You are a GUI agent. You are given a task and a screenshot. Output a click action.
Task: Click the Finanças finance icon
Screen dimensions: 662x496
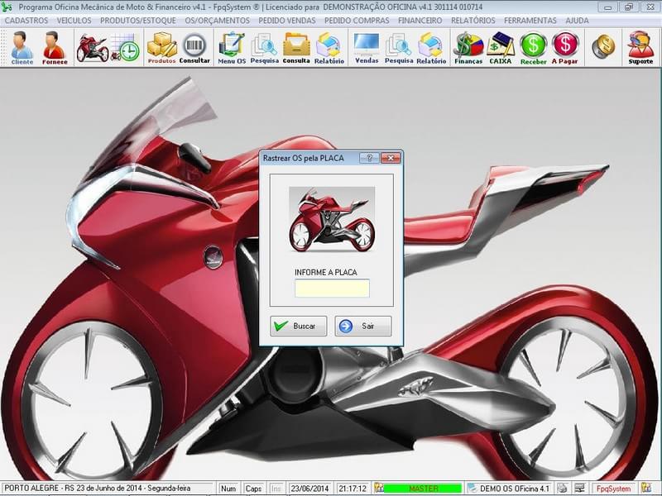pos(466,47)
